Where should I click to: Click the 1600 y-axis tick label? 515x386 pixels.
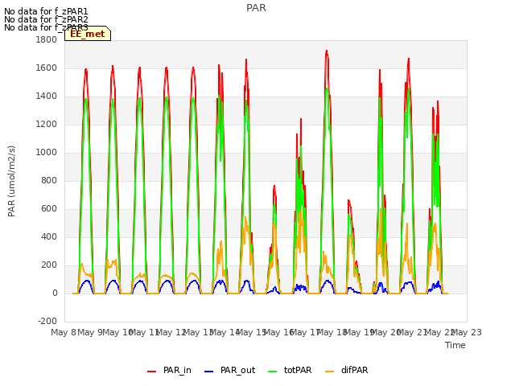(47, 68)
